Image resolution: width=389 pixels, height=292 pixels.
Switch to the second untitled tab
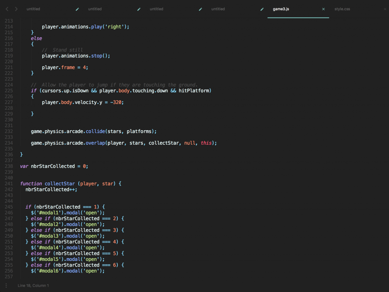coord(95,9)
